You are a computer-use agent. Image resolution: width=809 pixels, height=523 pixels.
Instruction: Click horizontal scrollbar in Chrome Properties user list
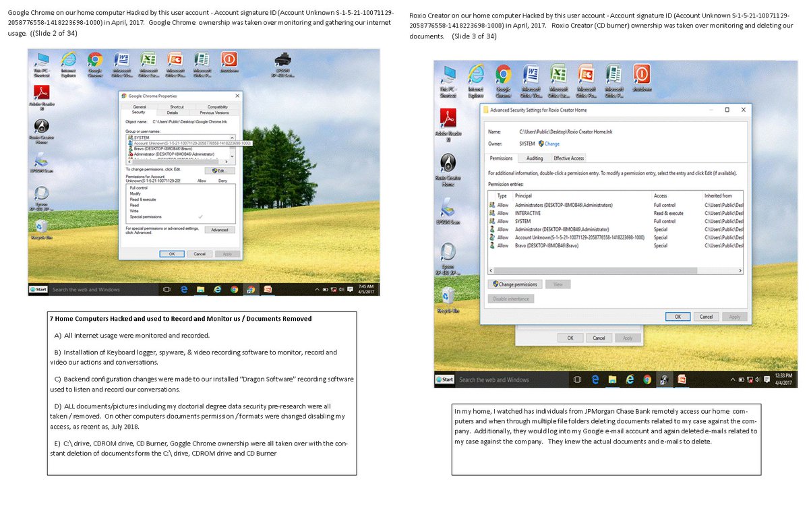tap(178, 162)
